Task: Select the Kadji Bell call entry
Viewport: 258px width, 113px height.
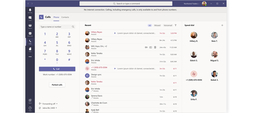Action: coord(131,110)
